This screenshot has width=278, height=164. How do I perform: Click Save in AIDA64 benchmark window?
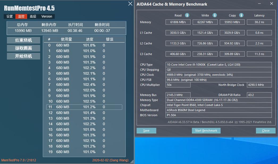pos(146,131)
